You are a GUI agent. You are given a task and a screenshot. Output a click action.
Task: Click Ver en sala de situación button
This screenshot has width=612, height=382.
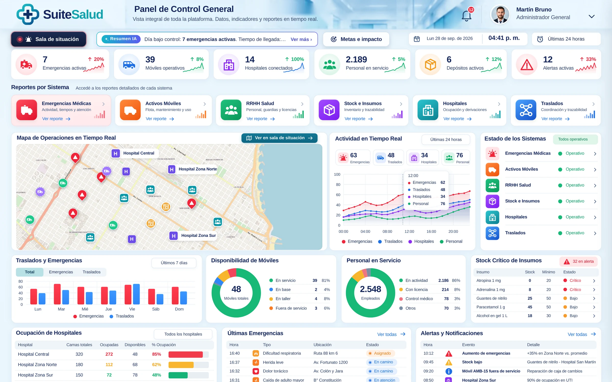[279, 138]
